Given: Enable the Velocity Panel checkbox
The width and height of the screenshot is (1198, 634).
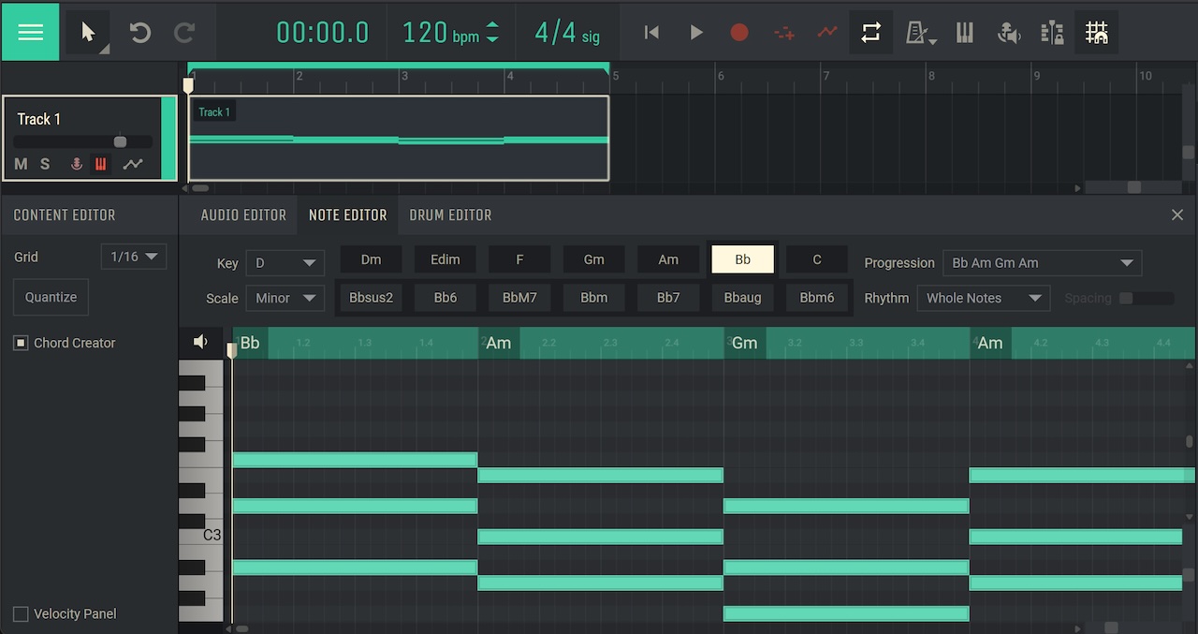Looking at the screenshot, I should click(21, 614).
